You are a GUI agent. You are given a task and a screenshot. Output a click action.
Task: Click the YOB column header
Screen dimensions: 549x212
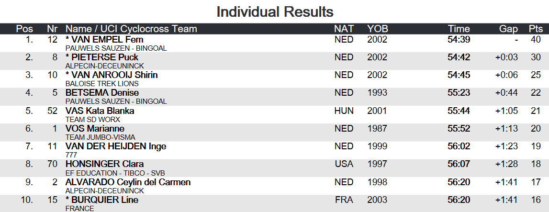pyautogui.click(x=378, y=29)
